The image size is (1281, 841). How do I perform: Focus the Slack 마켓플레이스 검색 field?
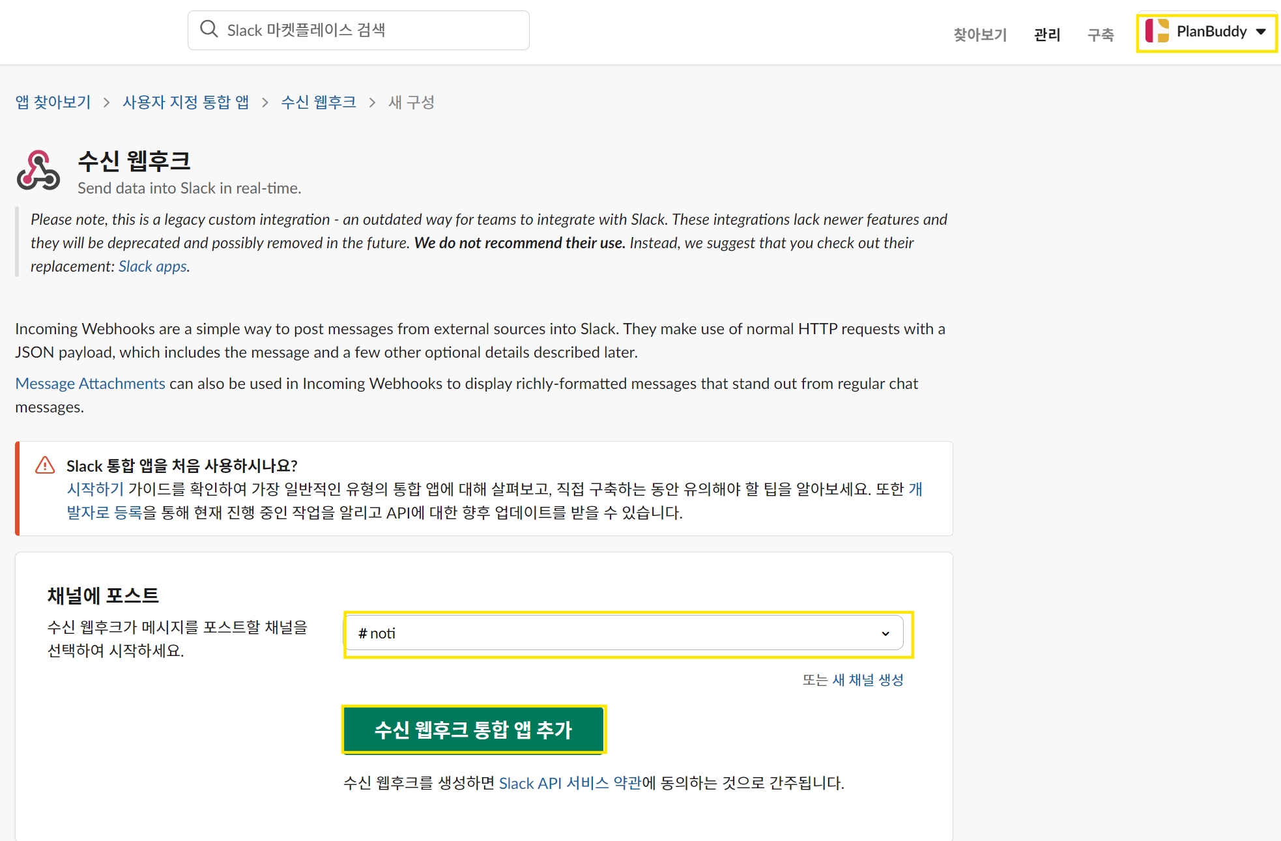[x=358, y=30]
